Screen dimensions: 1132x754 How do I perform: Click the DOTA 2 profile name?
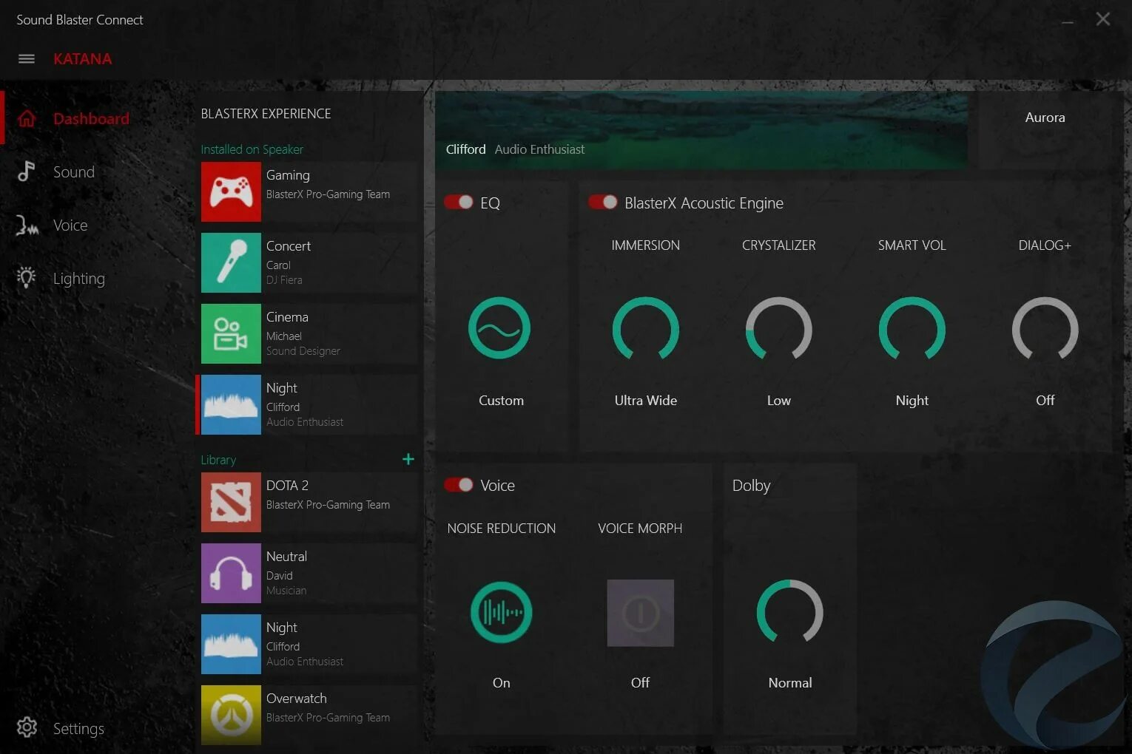[x=287, y=486]
